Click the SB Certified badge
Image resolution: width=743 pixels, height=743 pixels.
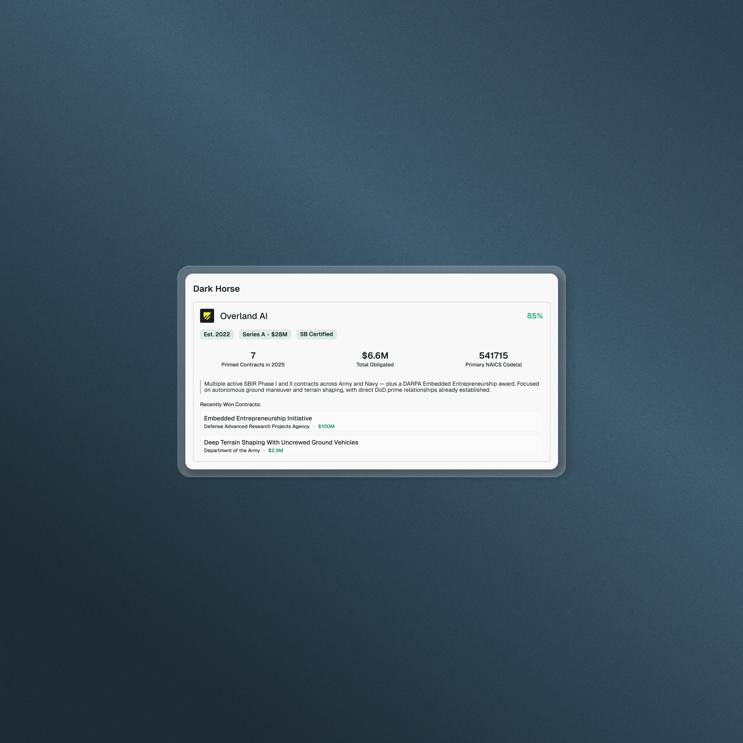(x=316, y=334)
